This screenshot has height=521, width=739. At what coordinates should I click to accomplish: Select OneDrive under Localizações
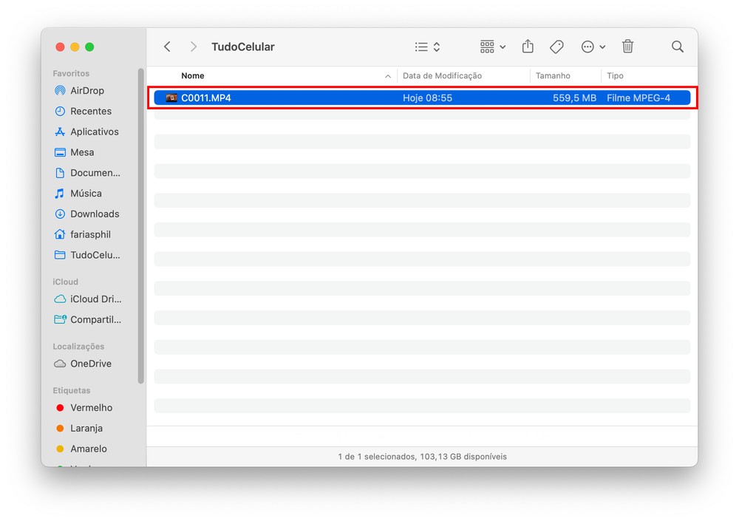pos(90,364)
